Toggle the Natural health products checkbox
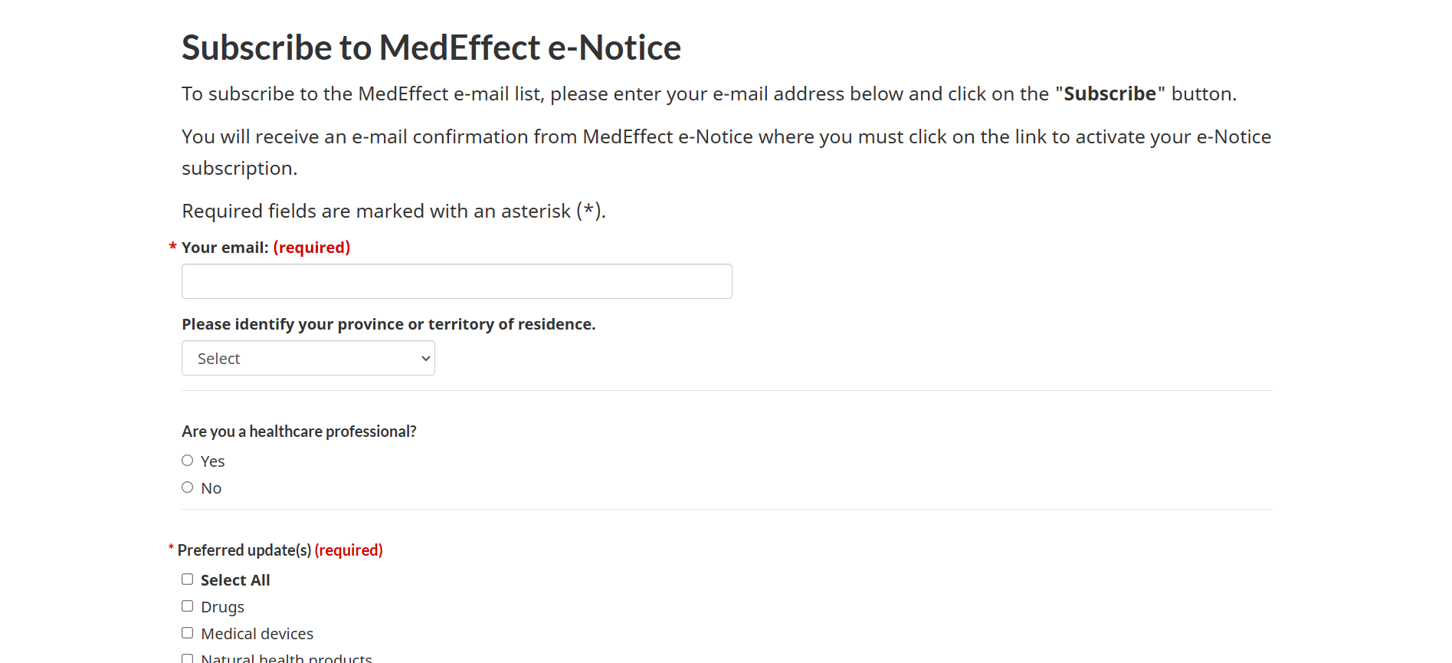This screenshot has height=663, width=1452. click(188, 658)
